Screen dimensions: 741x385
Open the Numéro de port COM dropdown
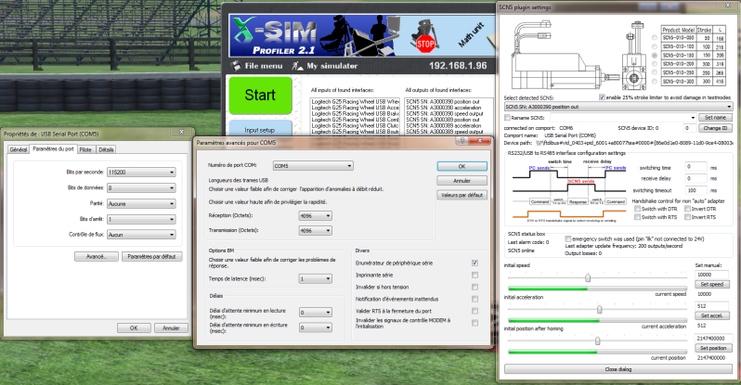(313, 166)
